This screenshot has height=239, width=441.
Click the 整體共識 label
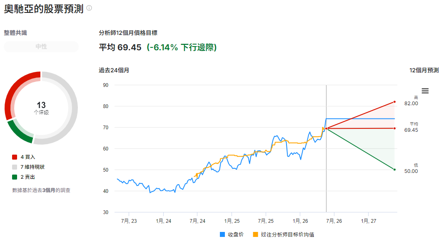click(15, 33)
